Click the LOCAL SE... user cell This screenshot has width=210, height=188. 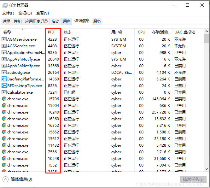(121, 73)
